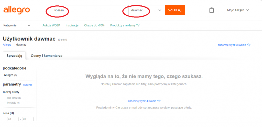Click the star beside the center 'obserwuj wyszukiwanie'
Viewport: 262px width, 127px height.
(x=159, y=101)
